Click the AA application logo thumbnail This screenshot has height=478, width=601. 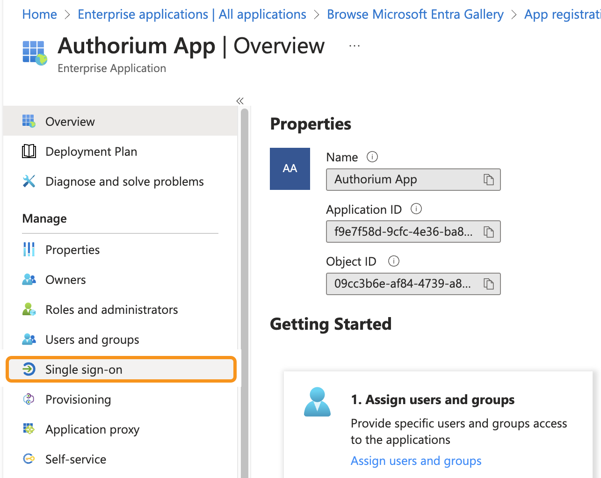coord(290,169)
